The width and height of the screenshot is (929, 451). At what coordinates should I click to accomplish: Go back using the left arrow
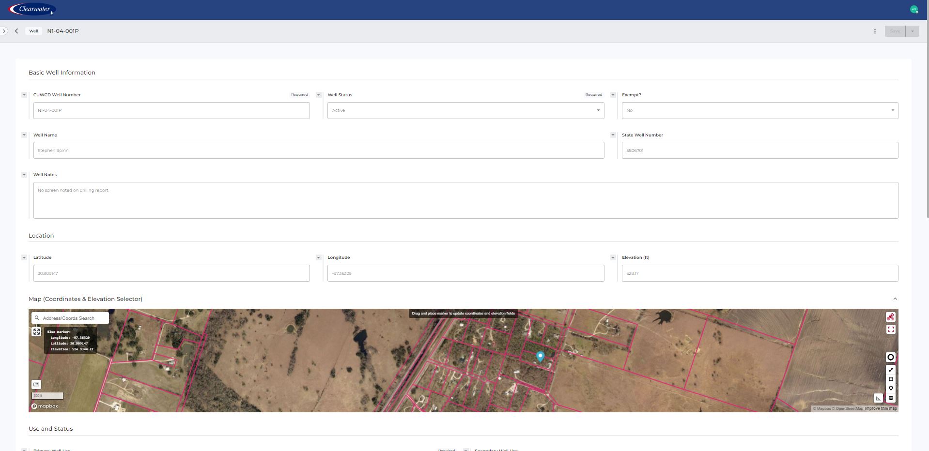click(x=16, y=31)
